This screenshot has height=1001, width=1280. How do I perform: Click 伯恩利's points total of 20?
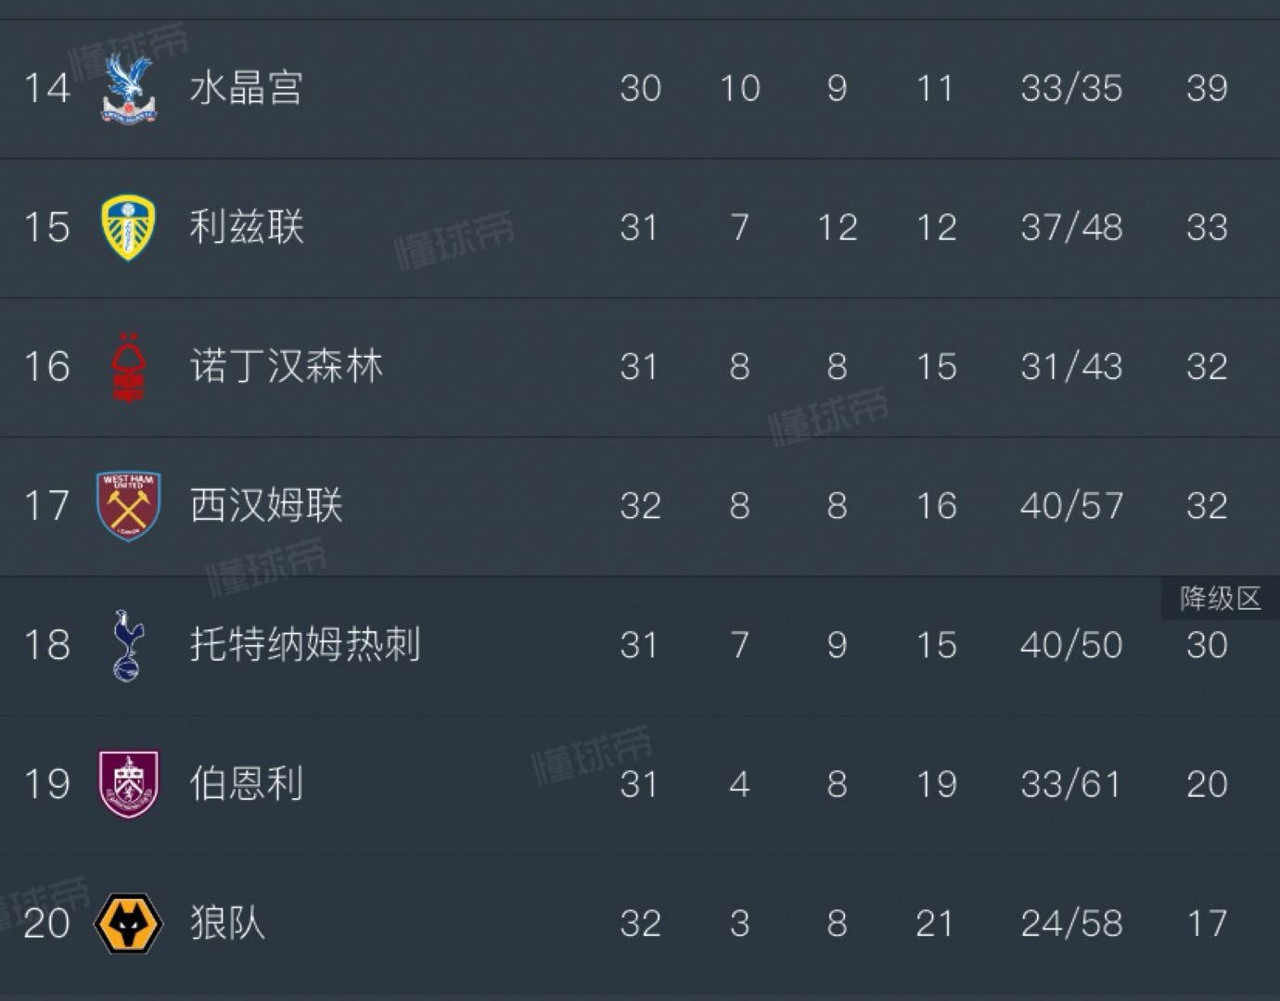[x=1206, y=783]
